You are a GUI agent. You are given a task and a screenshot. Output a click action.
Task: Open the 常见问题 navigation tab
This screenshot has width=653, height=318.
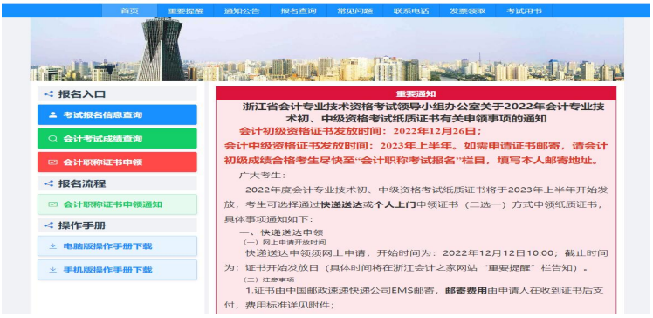(354, 10)
